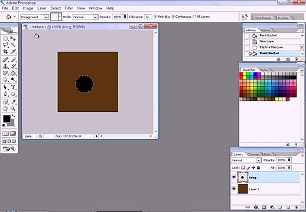Open the Image menu
The width and height of the screenshot is (306, 212).
pos(28,8)
